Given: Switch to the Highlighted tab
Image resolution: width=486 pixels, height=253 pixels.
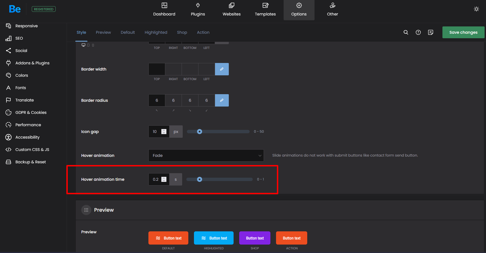Looking at the screenshot, I should [x=156, y=32].
